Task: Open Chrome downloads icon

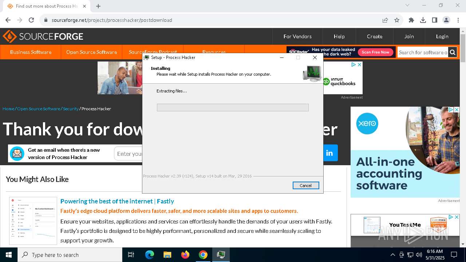Action: [423, 20]
